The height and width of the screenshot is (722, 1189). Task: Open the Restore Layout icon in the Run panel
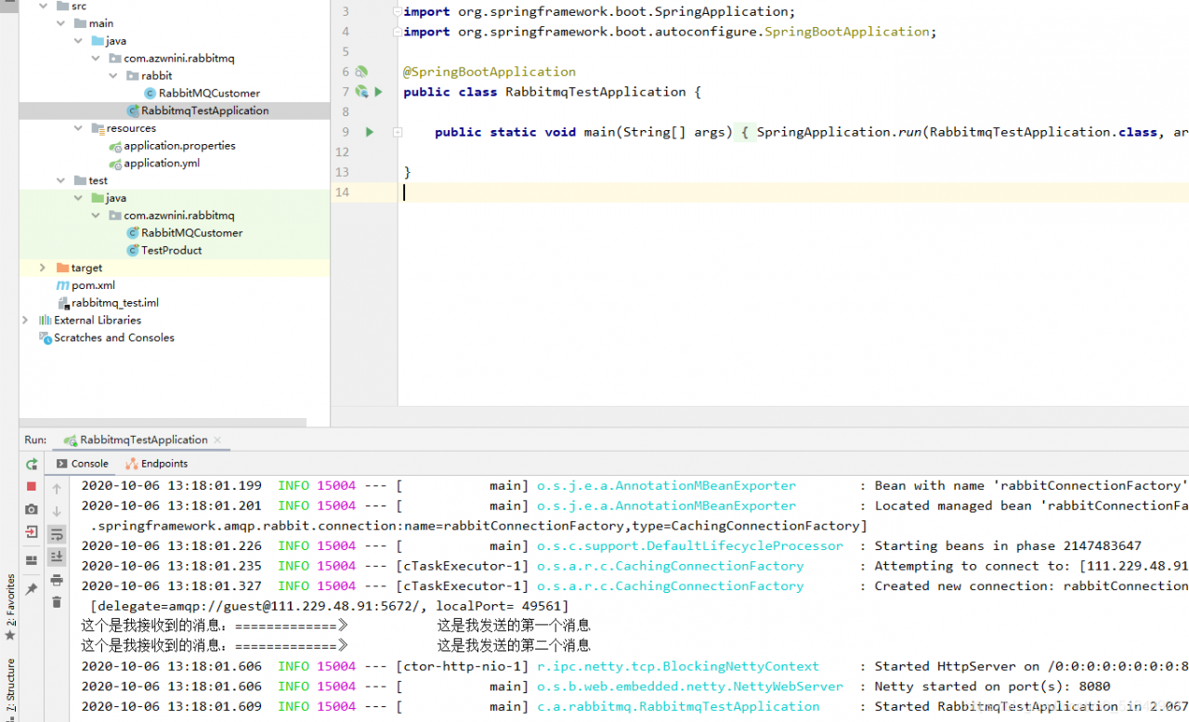click(32, 560)
